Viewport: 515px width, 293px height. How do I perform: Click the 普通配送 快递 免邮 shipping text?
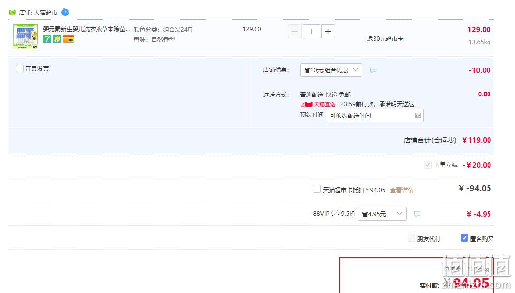(x=325, y=95)
